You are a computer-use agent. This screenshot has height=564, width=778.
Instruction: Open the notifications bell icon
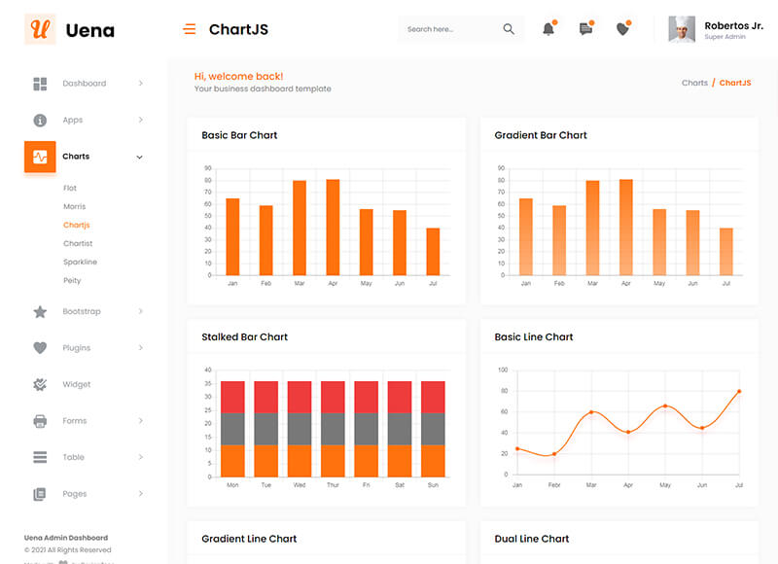[x=548, y=29]
